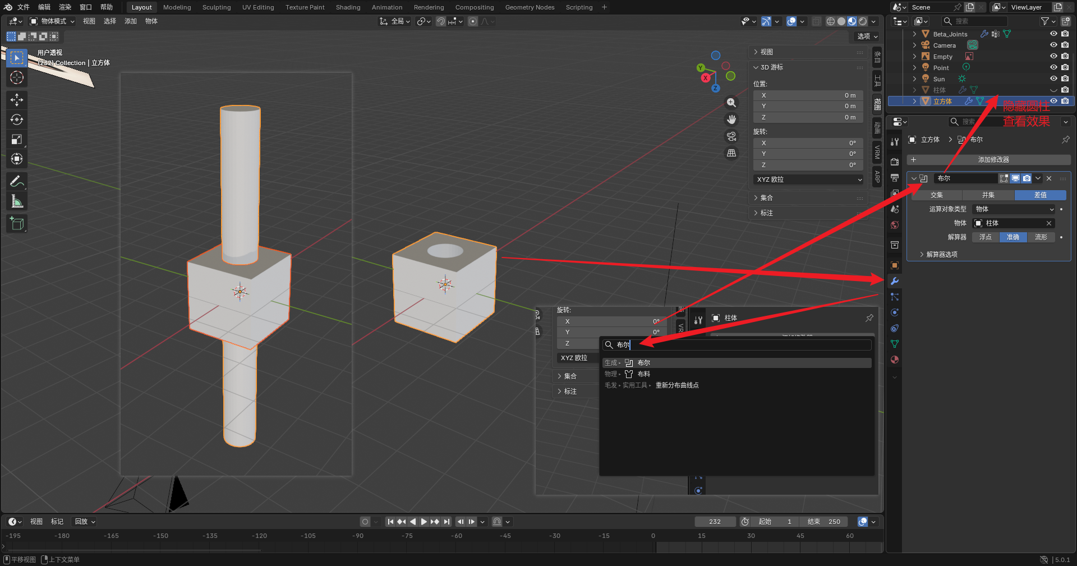
Task: Select the Add Cube tool
Action: pos(17,223)
